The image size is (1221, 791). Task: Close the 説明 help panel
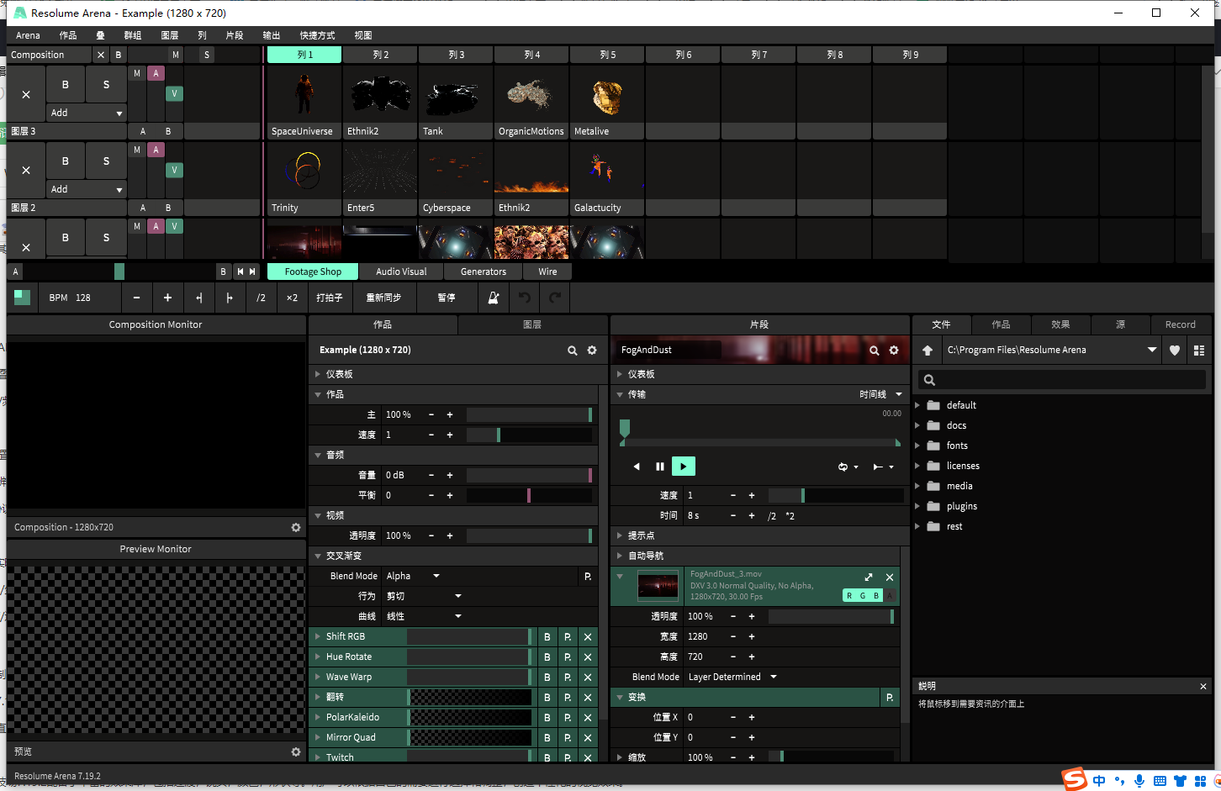click(1203, 687)
